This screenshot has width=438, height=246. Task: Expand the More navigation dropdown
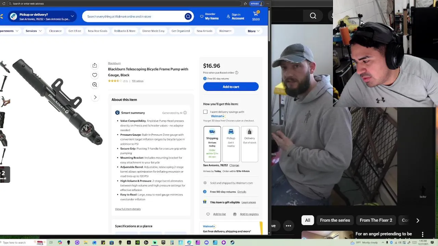(254, 31)
